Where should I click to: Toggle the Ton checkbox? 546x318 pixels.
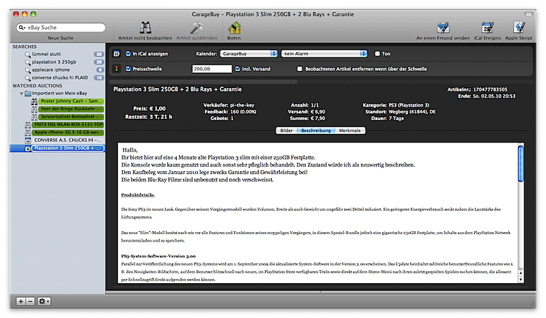tap(377, 54)
